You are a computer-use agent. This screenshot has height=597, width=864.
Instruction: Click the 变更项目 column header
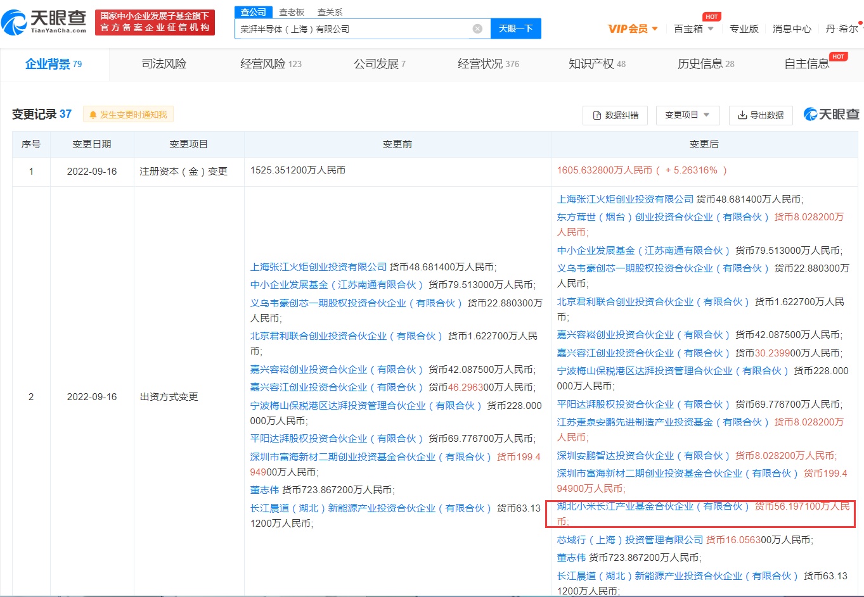point(188,144)
